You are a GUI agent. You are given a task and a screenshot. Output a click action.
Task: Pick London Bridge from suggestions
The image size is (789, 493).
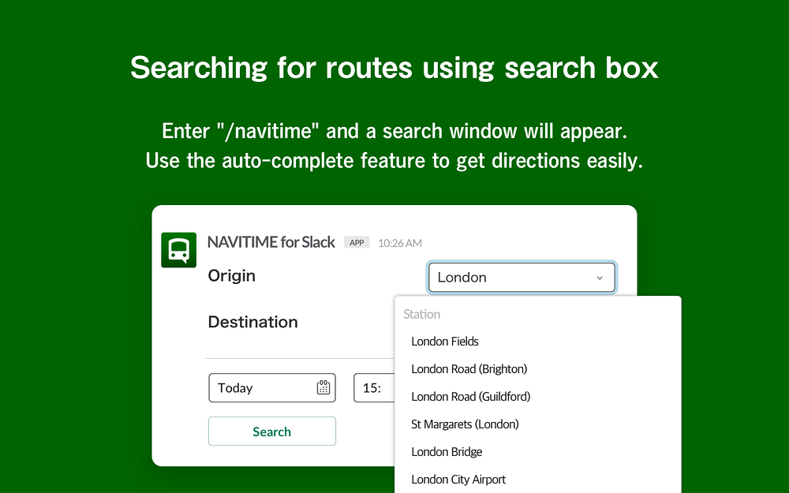point(447,452)
